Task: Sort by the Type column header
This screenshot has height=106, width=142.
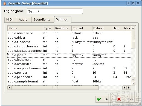Action: [x=48, y=28]
